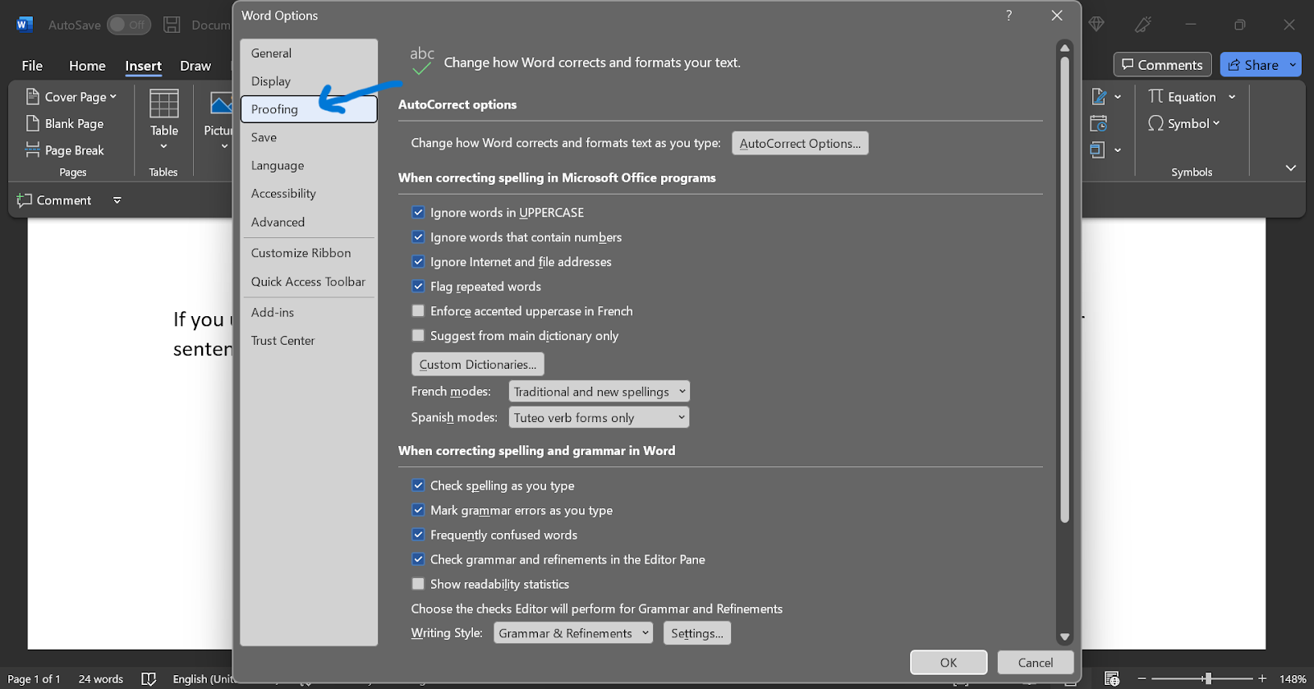The height and width of the screenshot is (689, 1314).
Task: Click the Table grid icon in the ribbon
Action: [163, 104]
